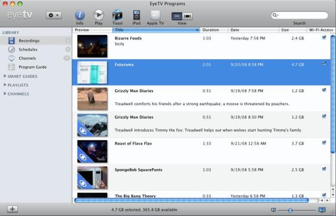Open the gear action dropdown
Image resolution: width=336 pixels, height=216 pixels.
[x=53, y=15]
